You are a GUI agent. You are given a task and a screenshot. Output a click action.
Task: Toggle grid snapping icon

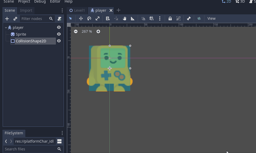point(151,18)
